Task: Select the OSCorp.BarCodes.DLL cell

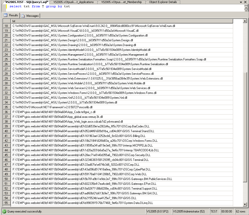Action: click(122, 126)
